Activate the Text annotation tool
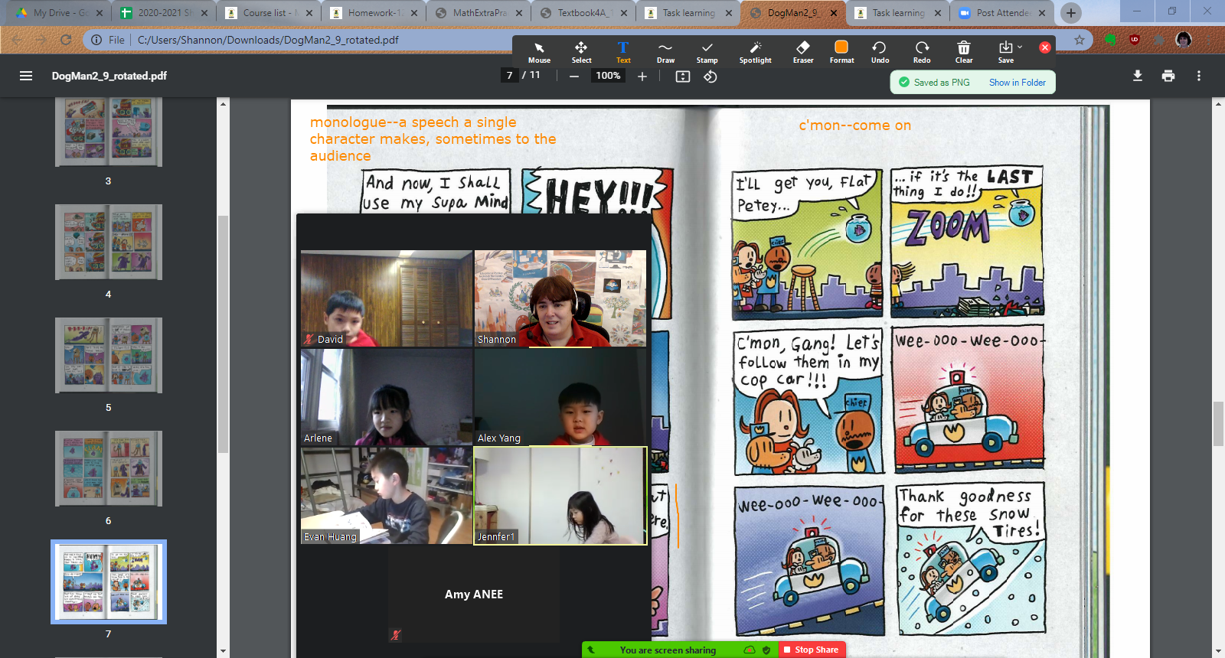 pyautogui.click(x=623, y=52)
